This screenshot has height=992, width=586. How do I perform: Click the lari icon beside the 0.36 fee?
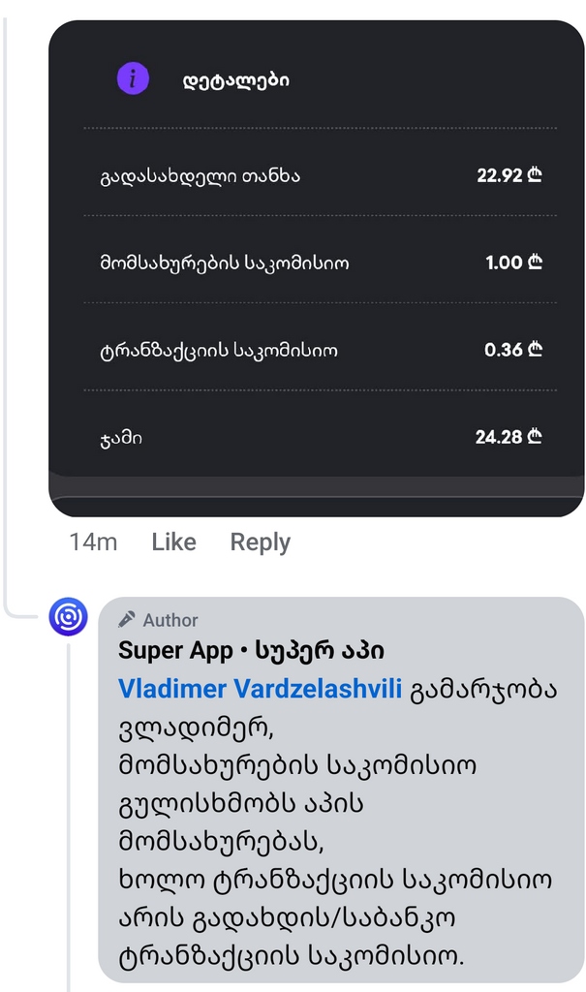[535, 350]
